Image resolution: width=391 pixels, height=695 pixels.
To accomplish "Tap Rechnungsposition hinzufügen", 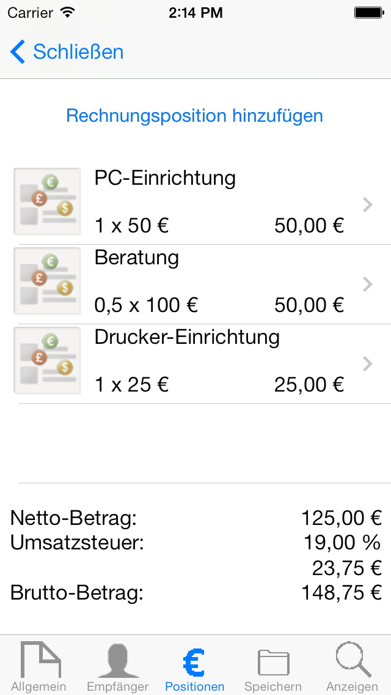I will pos(195,115).
